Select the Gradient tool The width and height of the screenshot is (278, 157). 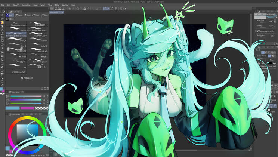[x=2, y=56]
